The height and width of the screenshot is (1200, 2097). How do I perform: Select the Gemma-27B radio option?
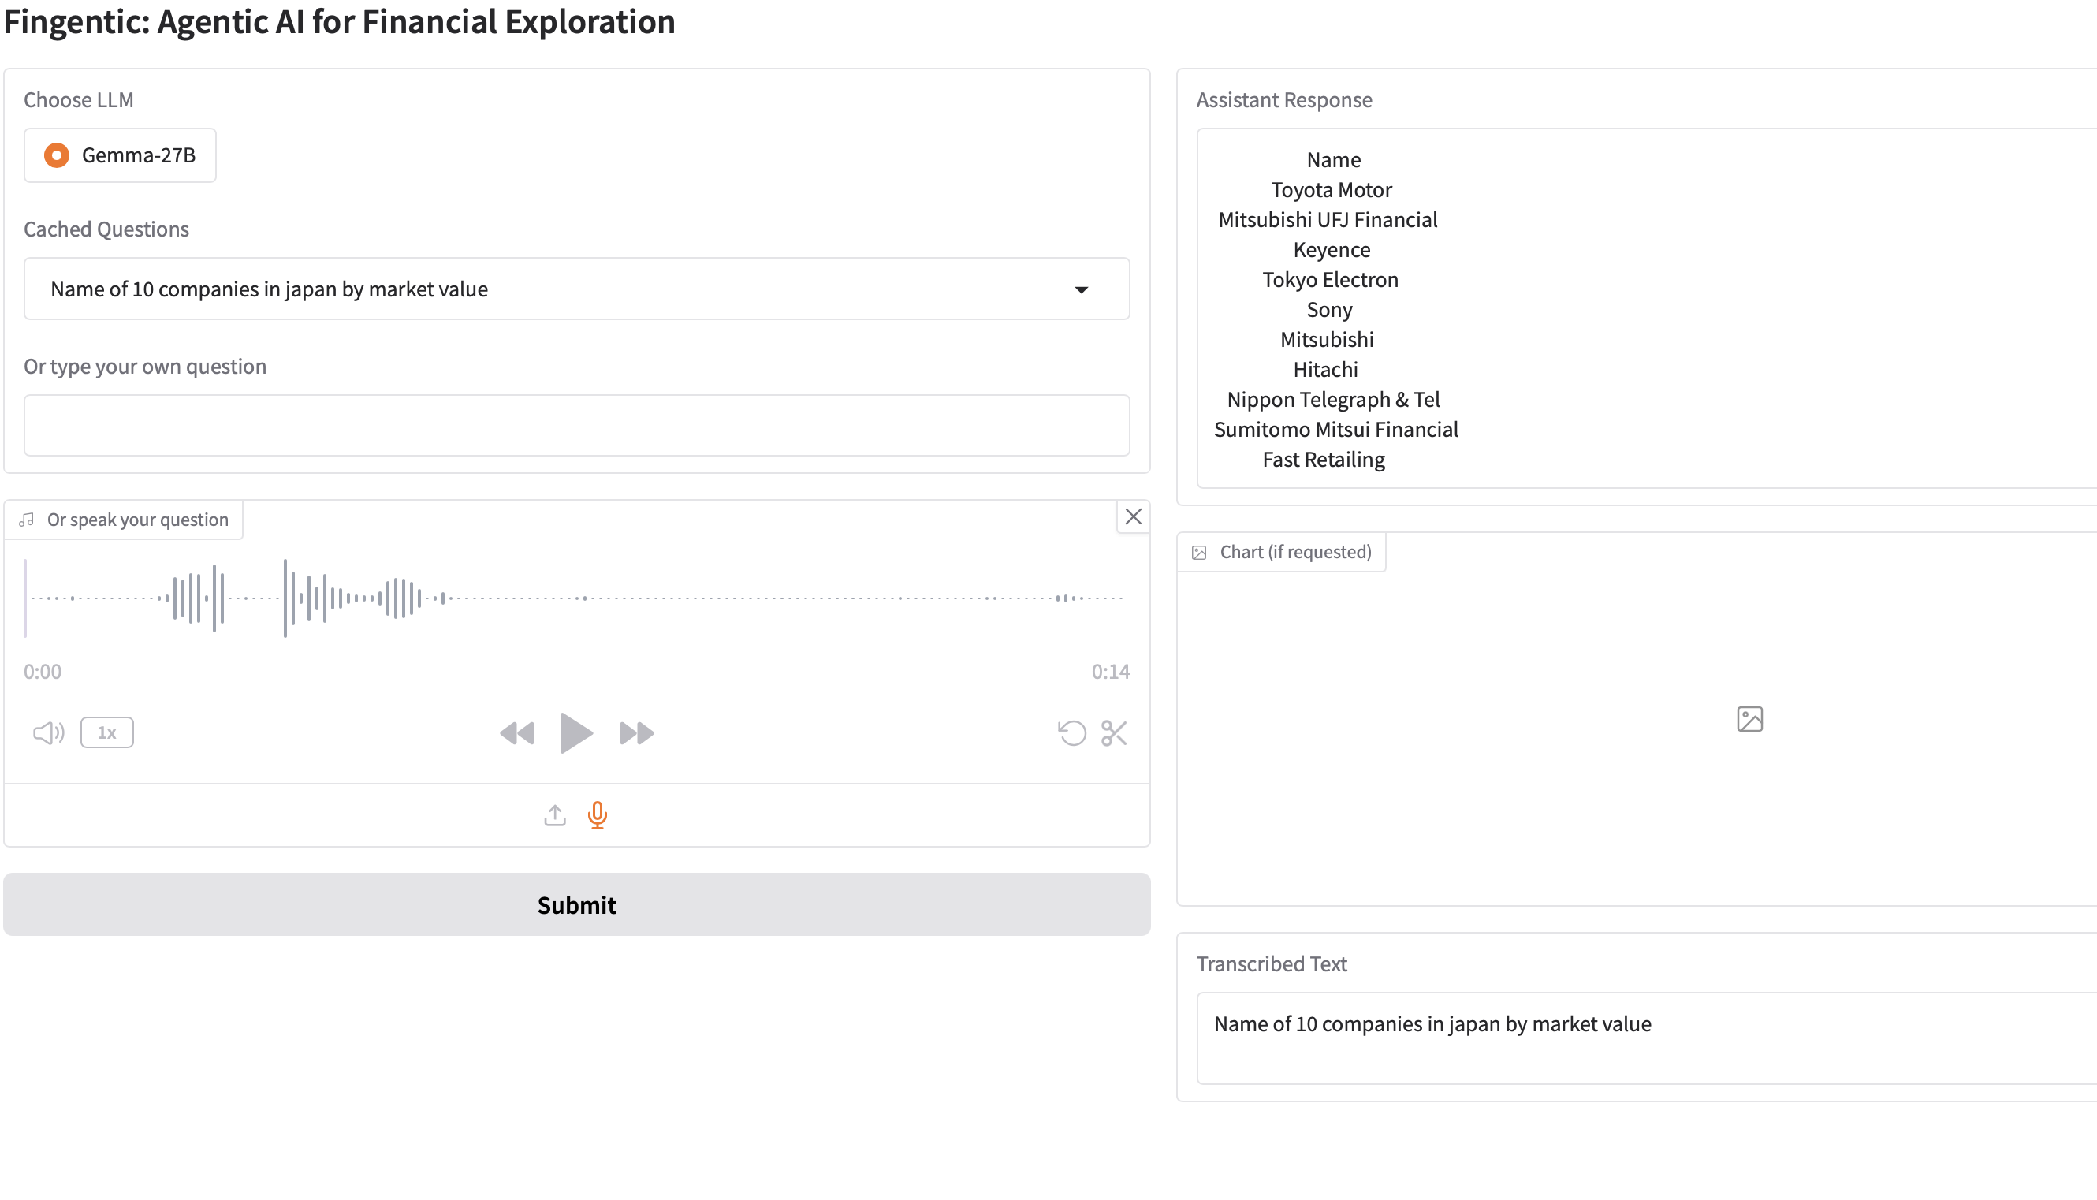(x=57, y=155)
